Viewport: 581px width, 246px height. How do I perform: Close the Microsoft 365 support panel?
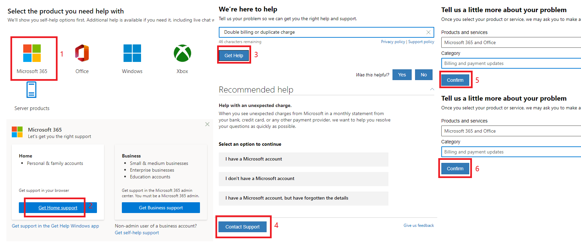[207, 124]
